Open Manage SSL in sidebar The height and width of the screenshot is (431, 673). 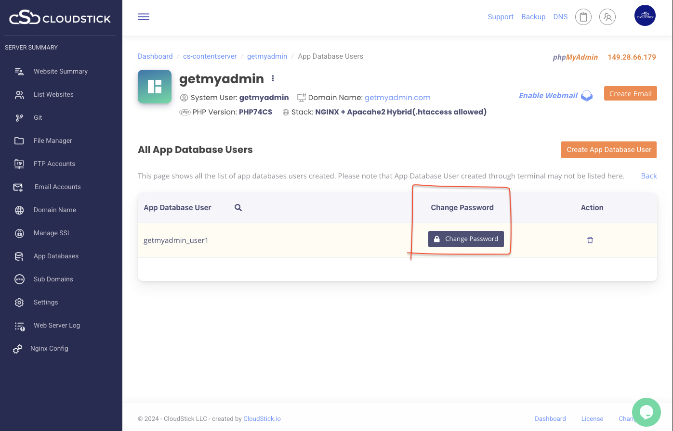(52, 233)
